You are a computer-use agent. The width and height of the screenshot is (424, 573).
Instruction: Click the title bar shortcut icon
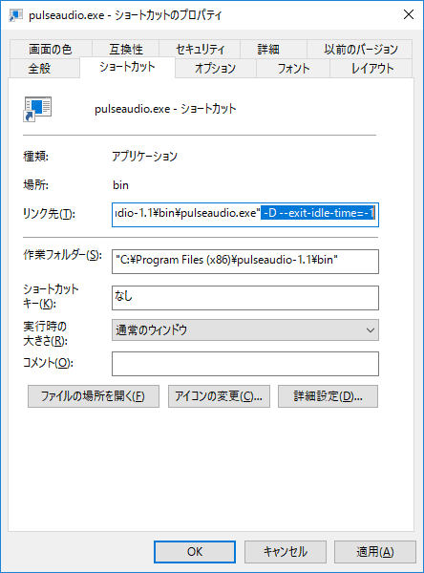[15, 15]
